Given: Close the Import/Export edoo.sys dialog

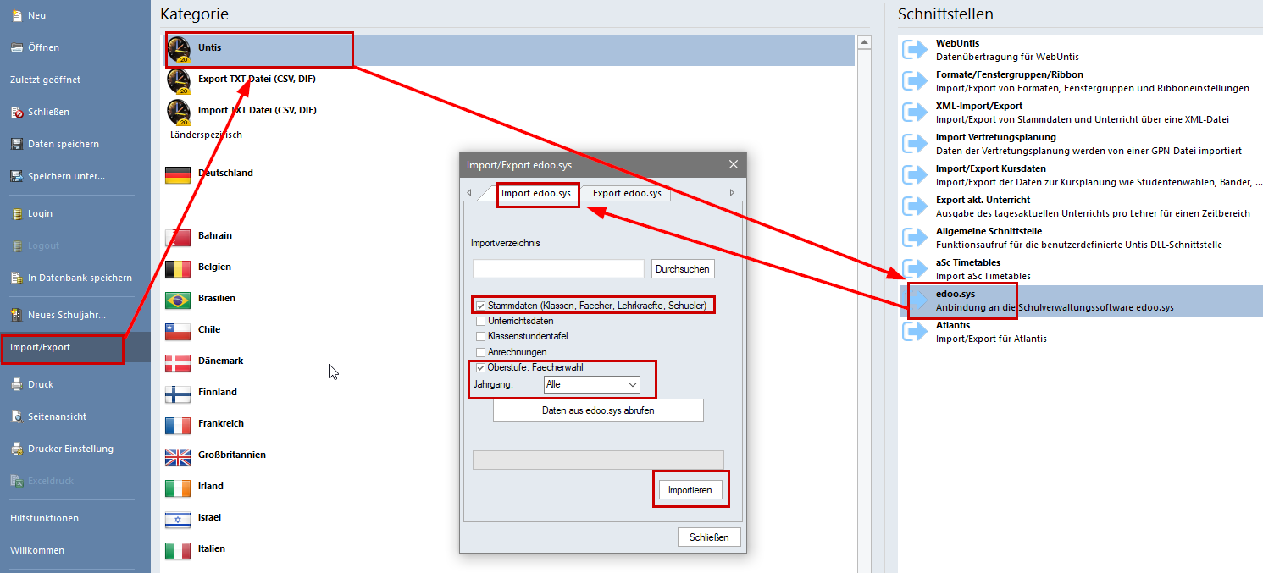Looking at the screenshot, I should click(x=733, y=165).
